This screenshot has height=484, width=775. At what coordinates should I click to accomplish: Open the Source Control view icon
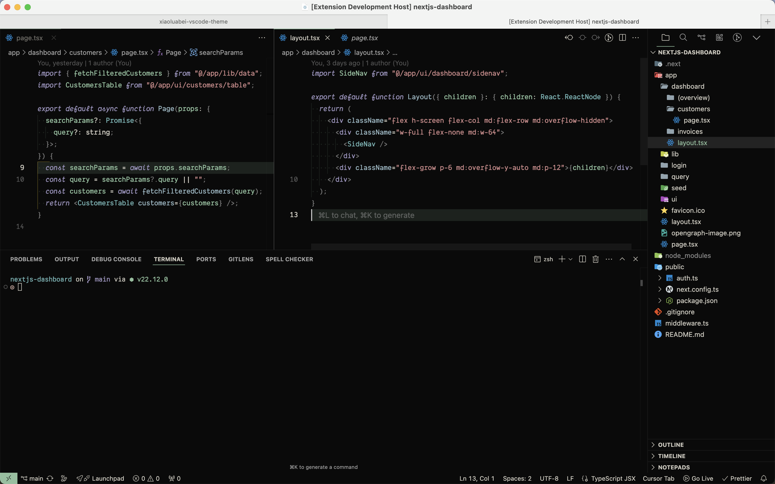tap(701, 37)
